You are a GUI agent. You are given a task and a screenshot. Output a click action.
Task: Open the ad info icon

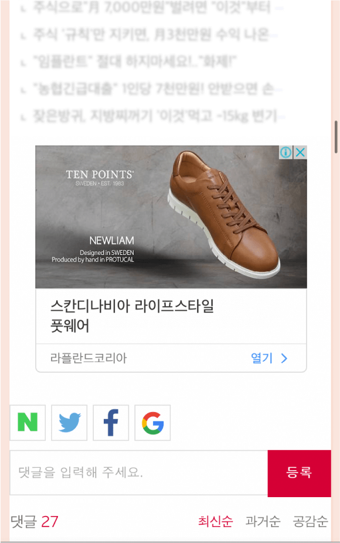[285, 152]
